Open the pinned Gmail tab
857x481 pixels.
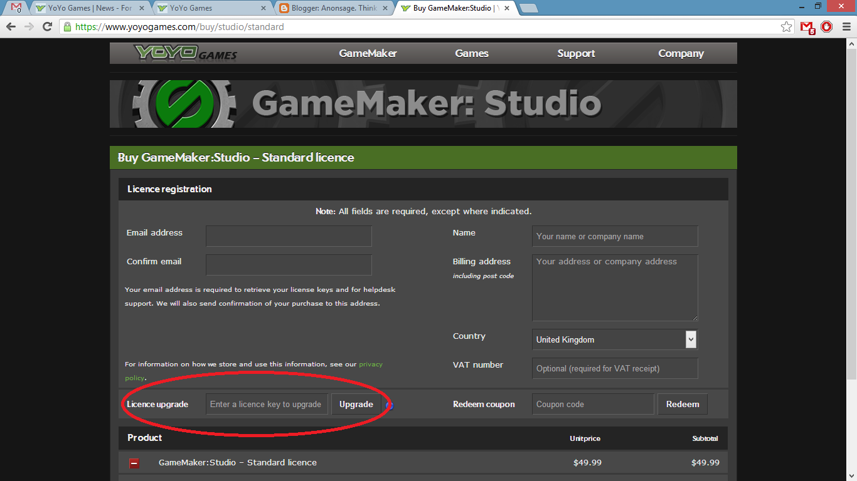tap(17, 8)
